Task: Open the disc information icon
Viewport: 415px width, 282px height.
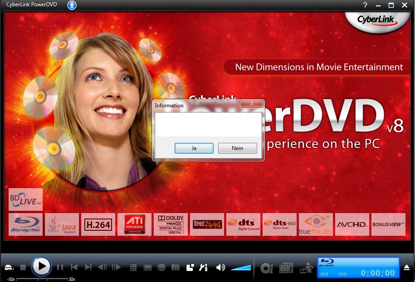Action: tap(267, 268)
